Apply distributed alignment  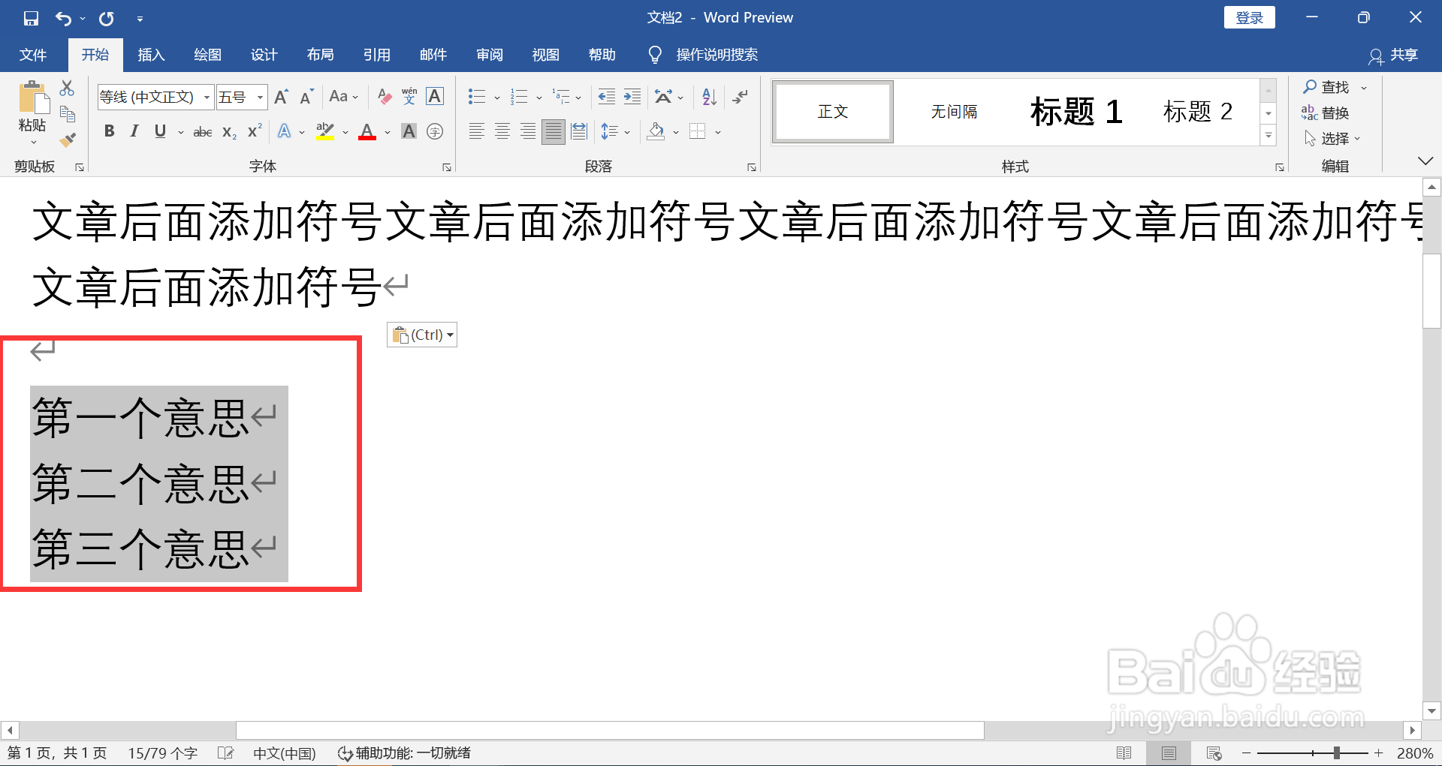tap(579, 132)
